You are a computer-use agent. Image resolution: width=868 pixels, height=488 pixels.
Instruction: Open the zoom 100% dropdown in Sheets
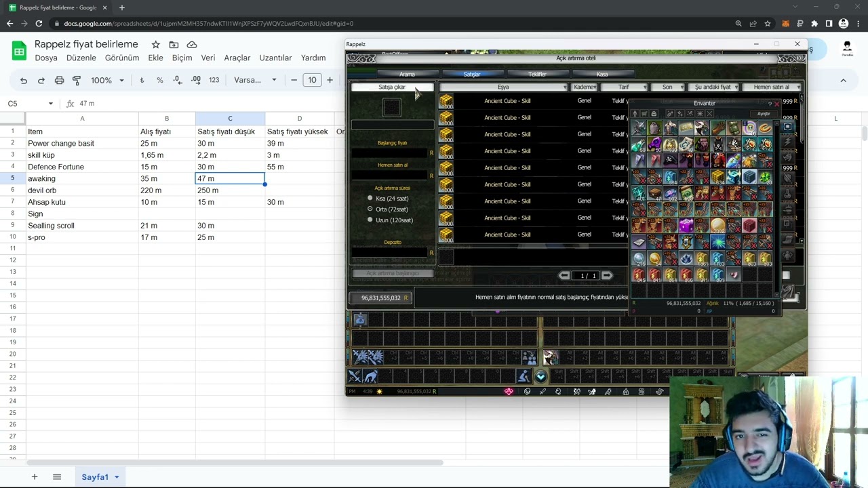(x=107, y=80)
